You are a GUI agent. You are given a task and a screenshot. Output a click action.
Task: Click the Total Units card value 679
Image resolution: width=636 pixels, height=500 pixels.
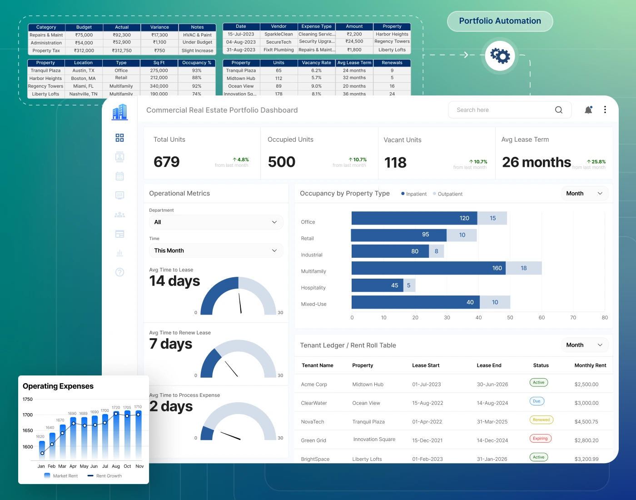coord(167,162)
